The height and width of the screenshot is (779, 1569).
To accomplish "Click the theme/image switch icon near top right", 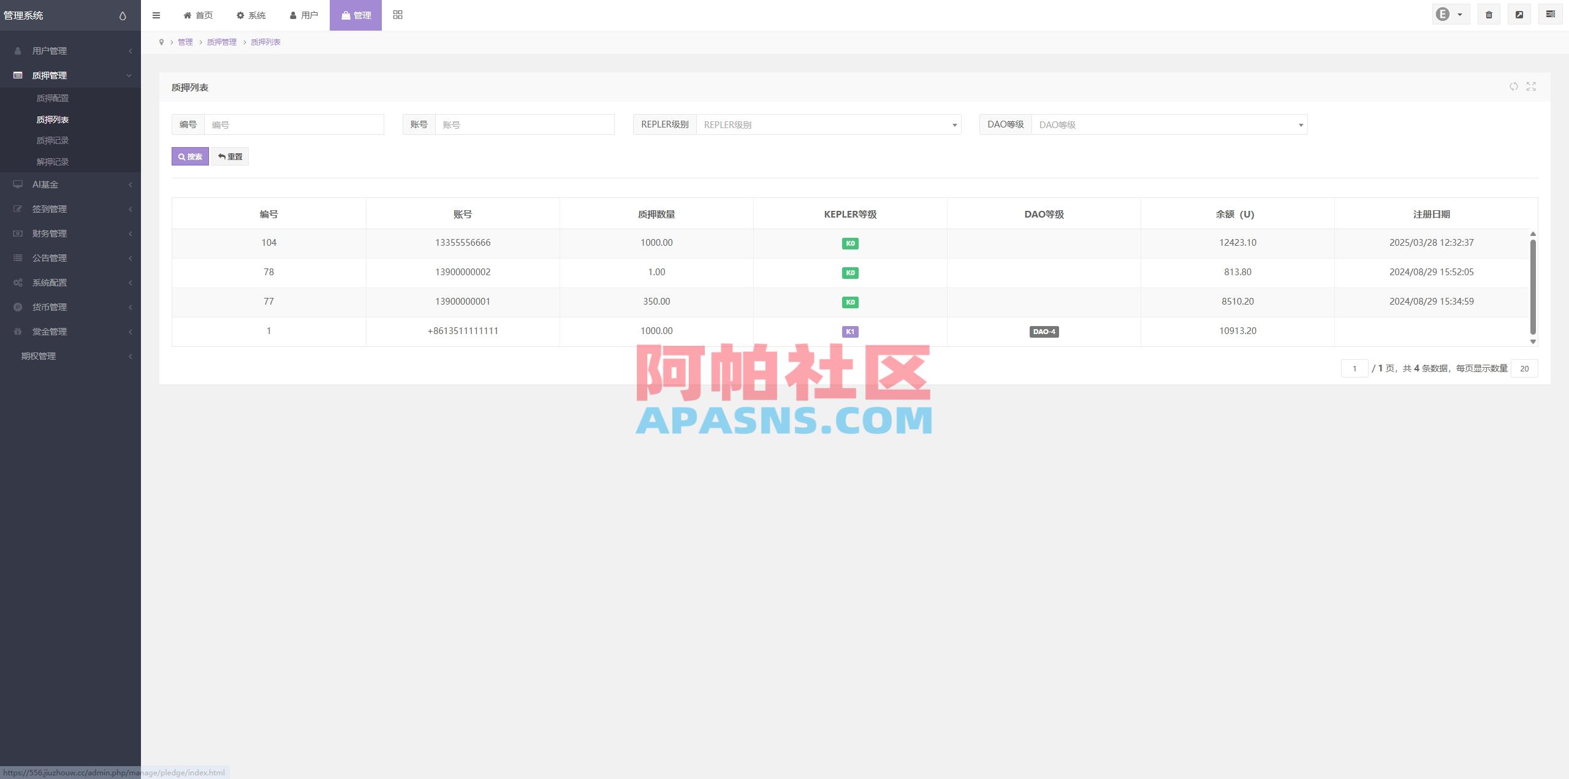I will tap(1520, 14).
